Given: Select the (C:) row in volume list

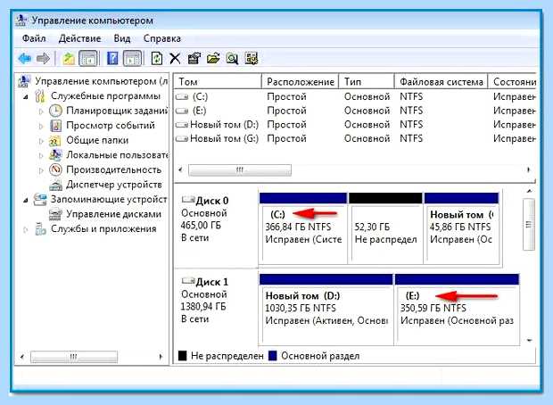Looking at the screenshot, I should tap(356, 96).
